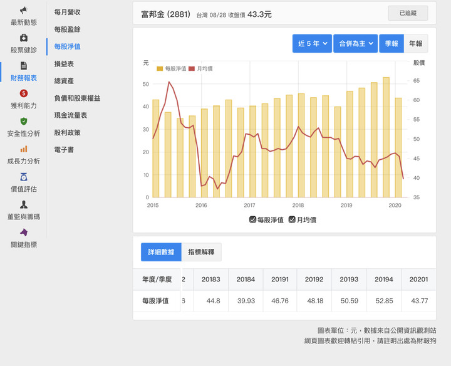Image resolution: width=451 pixels, height=366 pixels.
Task: Switch to 季報 quarterly view
Action: 391,43
